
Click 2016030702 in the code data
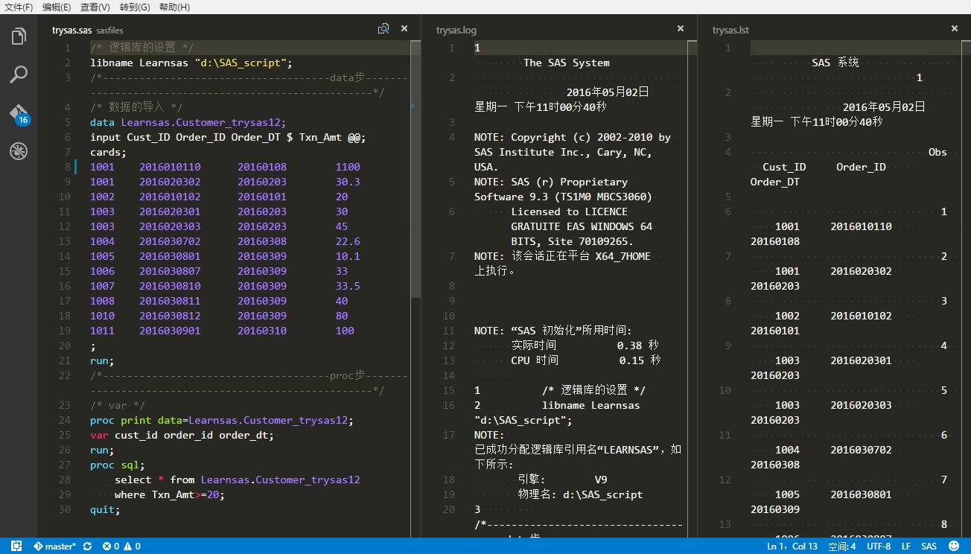[170, 241]
